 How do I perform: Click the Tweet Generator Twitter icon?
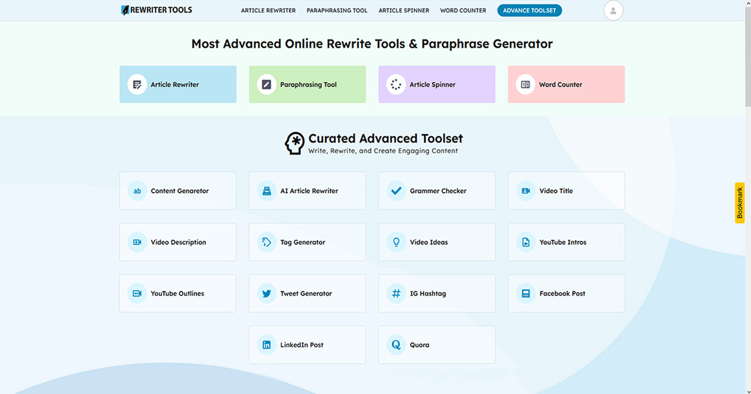point(266,293)
